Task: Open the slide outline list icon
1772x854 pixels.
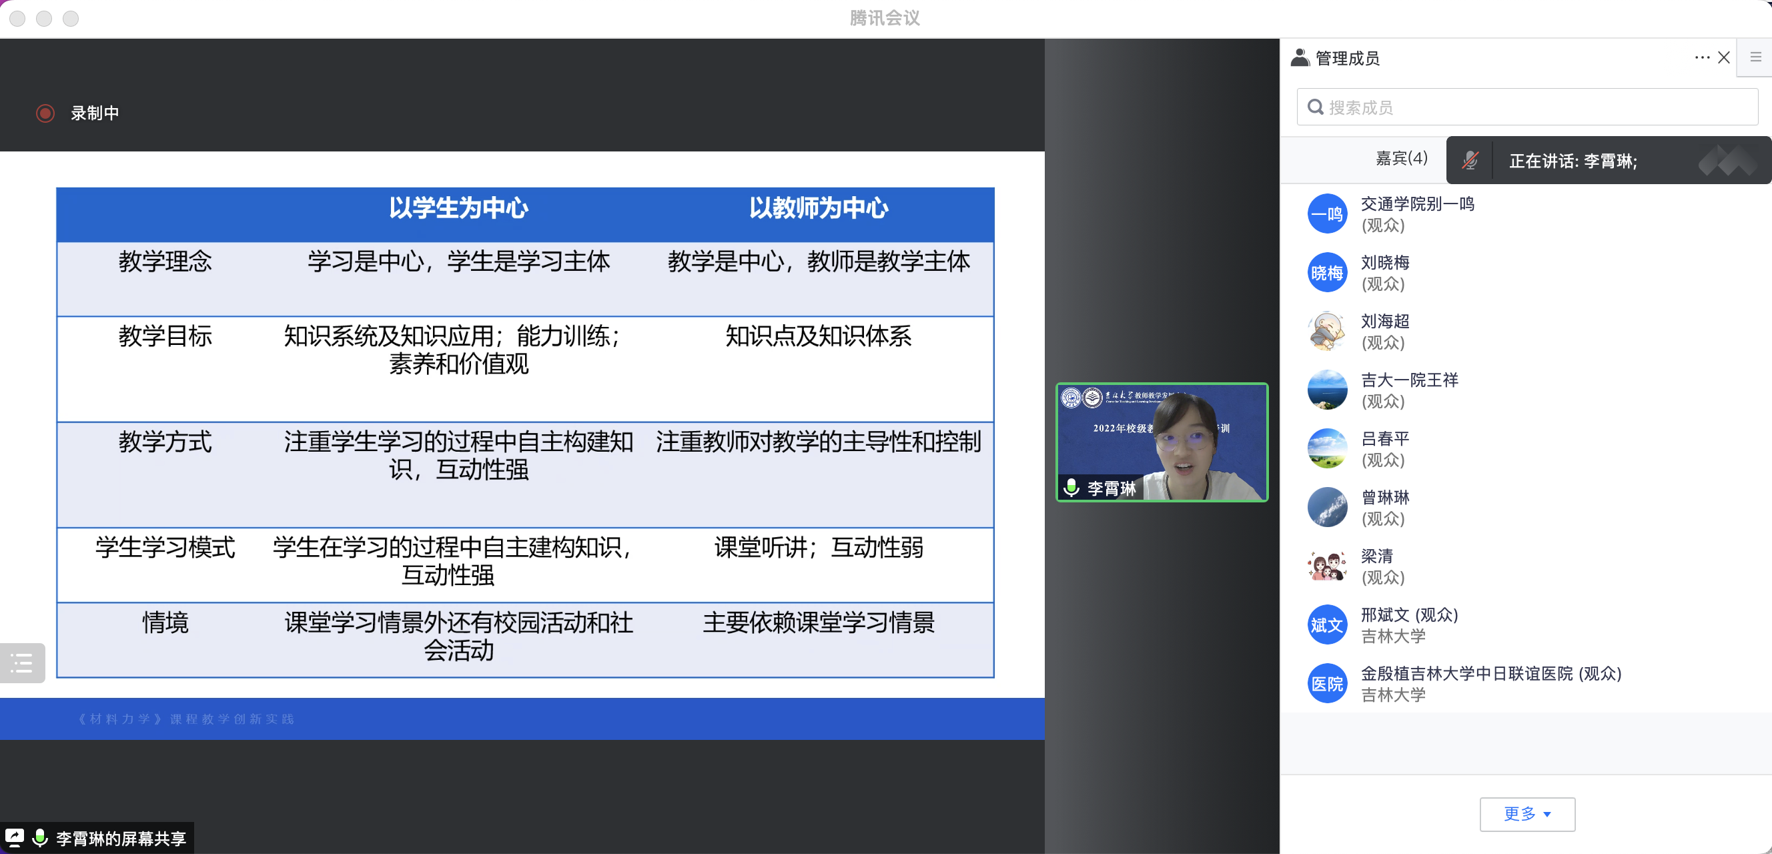Action: (22, 663)
